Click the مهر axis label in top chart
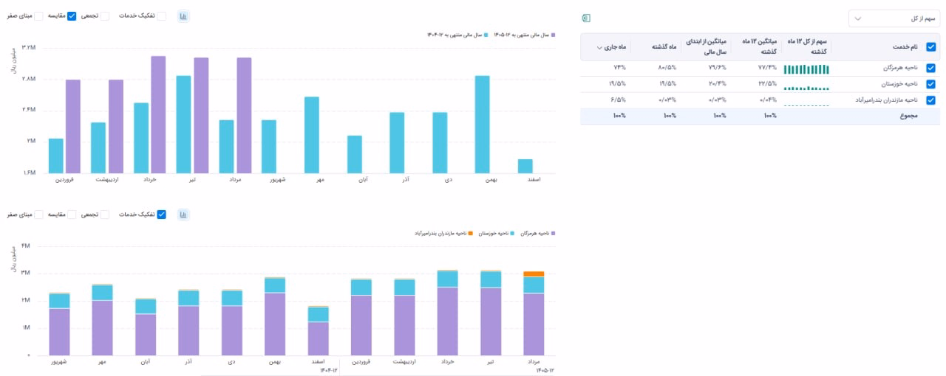 click(x=319, y=179)
